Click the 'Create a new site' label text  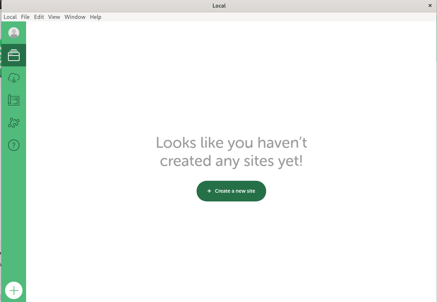[x=235, y=191]
